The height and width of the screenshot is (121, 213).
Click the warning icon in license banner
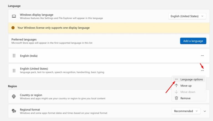(x=13, y=28)
